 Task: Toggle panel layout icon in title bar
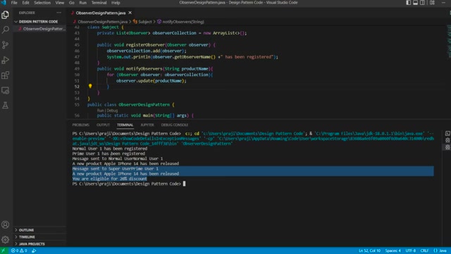click(415, 3)
